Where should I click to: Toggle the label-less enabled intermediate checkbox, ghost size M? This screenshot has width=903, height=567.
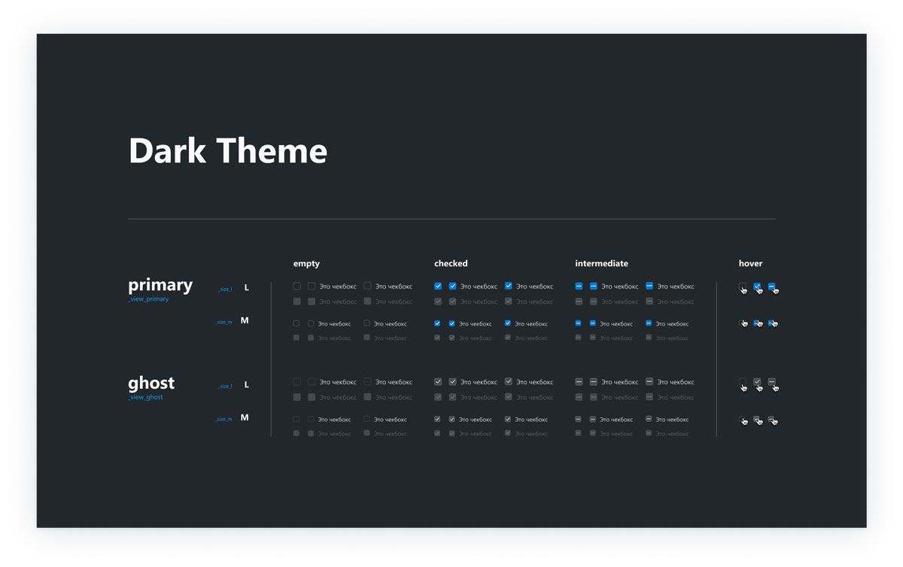tap(578, 419)
